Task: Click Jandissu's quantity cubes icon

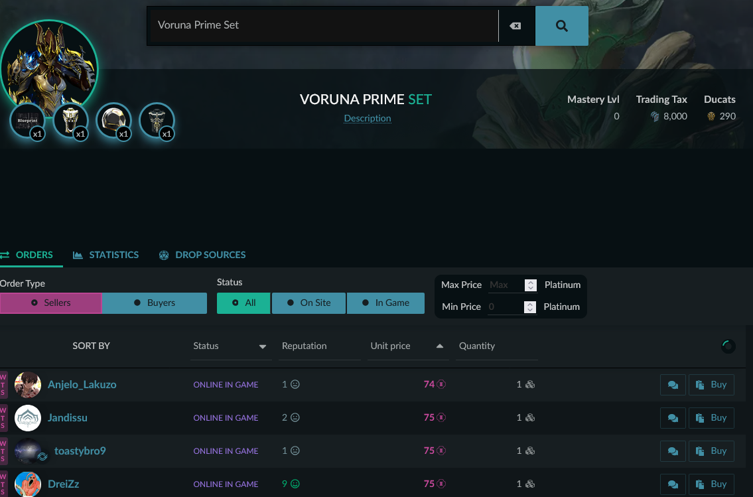Action: (530, 417)
